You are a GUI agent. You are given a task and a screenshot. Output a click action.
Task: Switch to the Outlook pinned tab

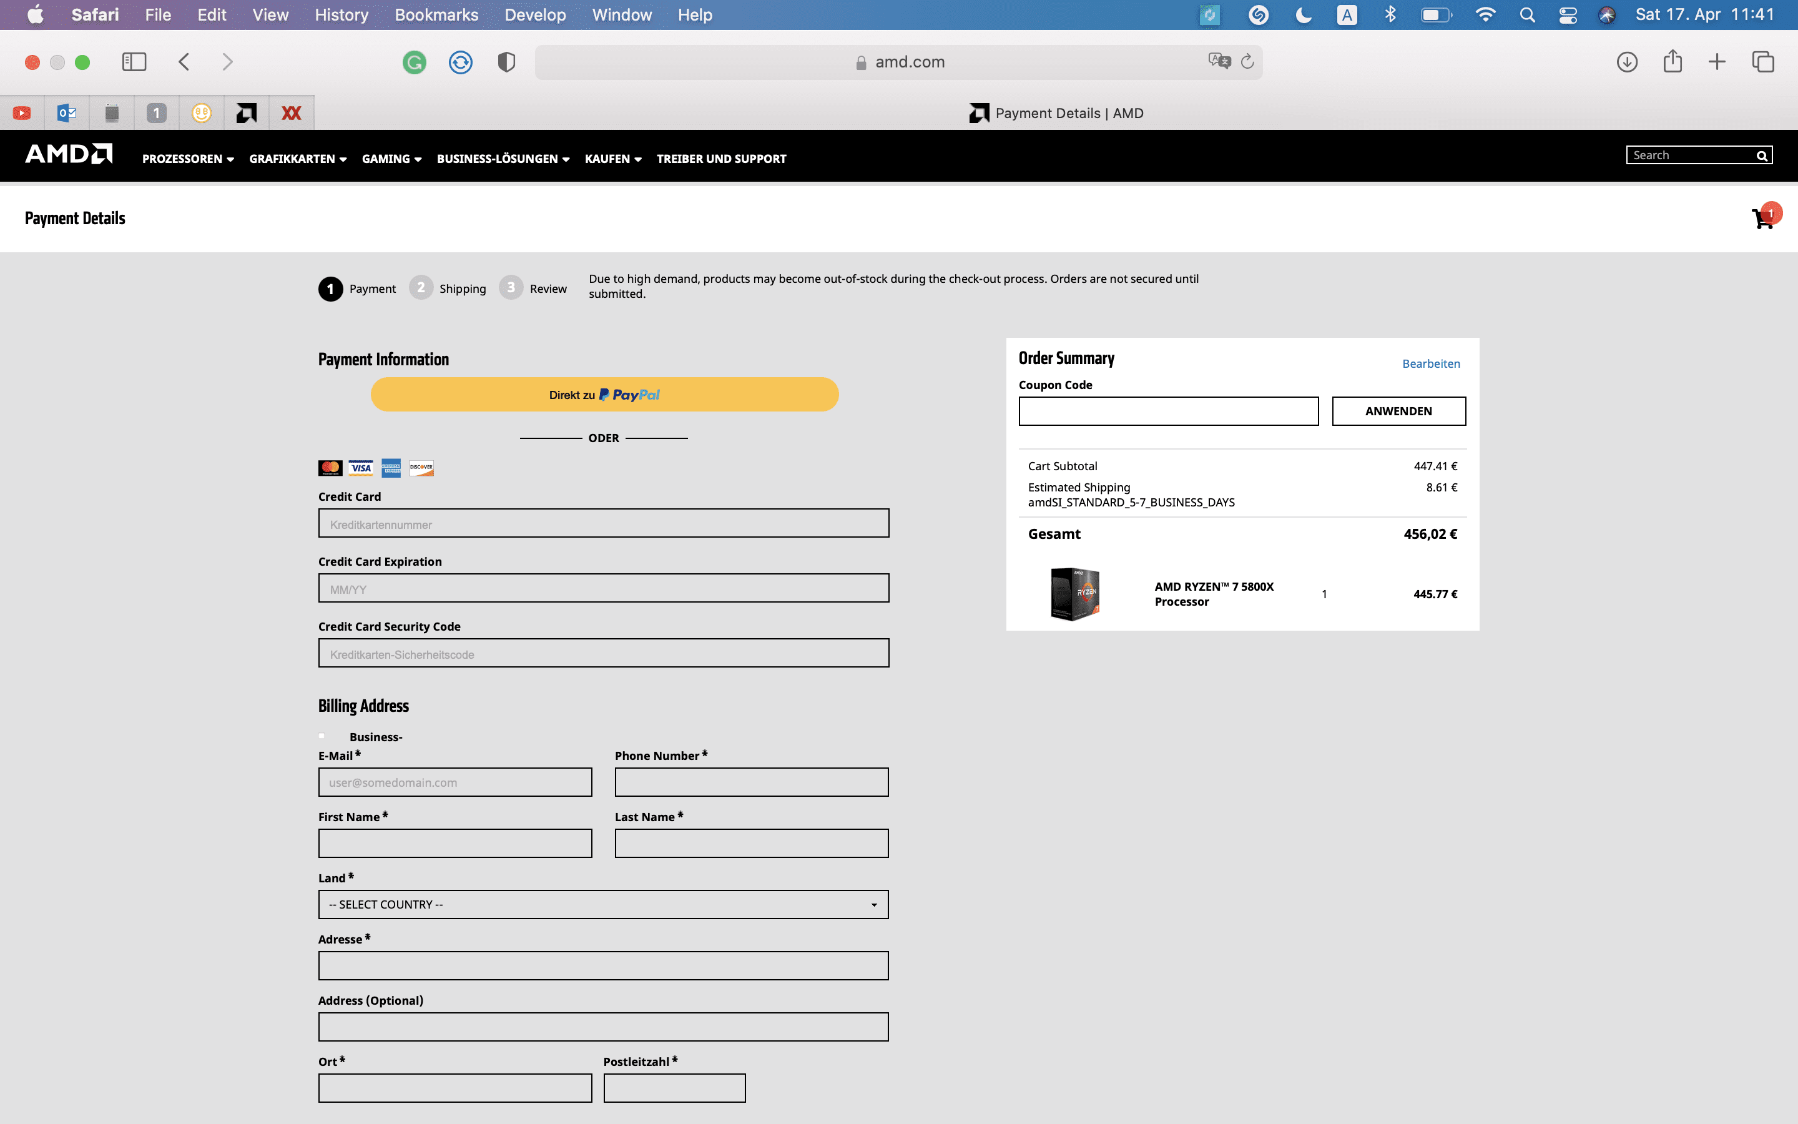(67, 113)
